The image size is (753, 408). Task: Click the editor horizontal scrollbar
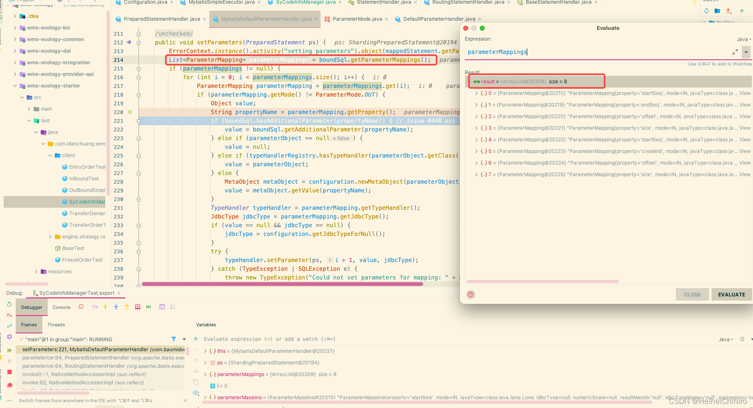(x=282, y=284)
